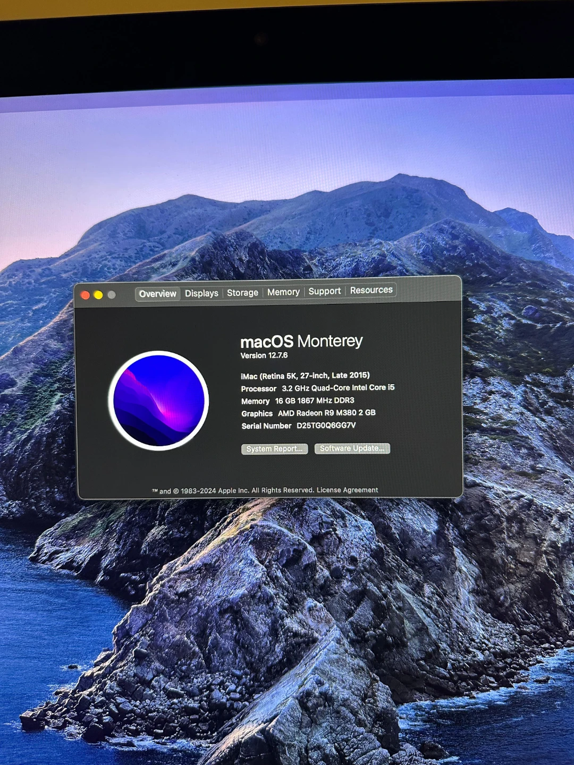The height and width of the screenshot is (765, 574).
Task: Click the Apple copyright notice text
Action: [x=233, y=491]
